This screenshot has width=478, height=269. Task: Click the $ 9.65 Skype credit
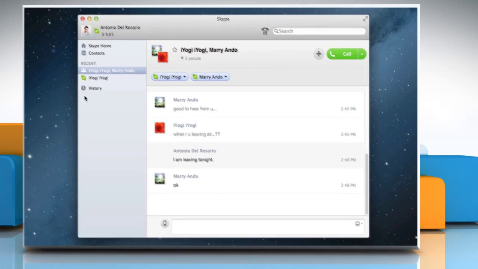click(x=108, y=34)
